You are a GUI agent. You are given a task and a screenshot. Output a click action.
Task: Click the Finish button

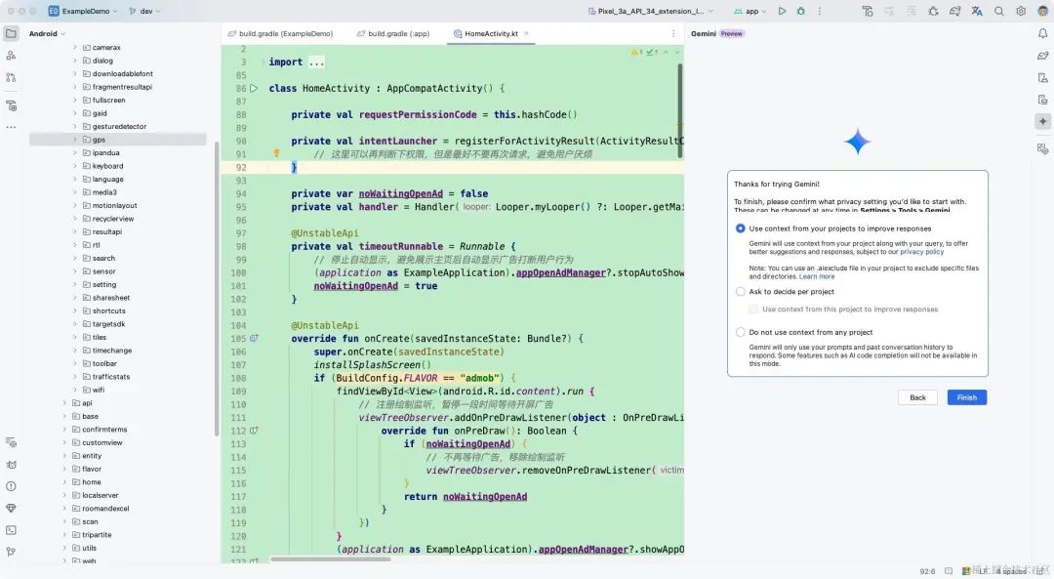tap(966, 397)
